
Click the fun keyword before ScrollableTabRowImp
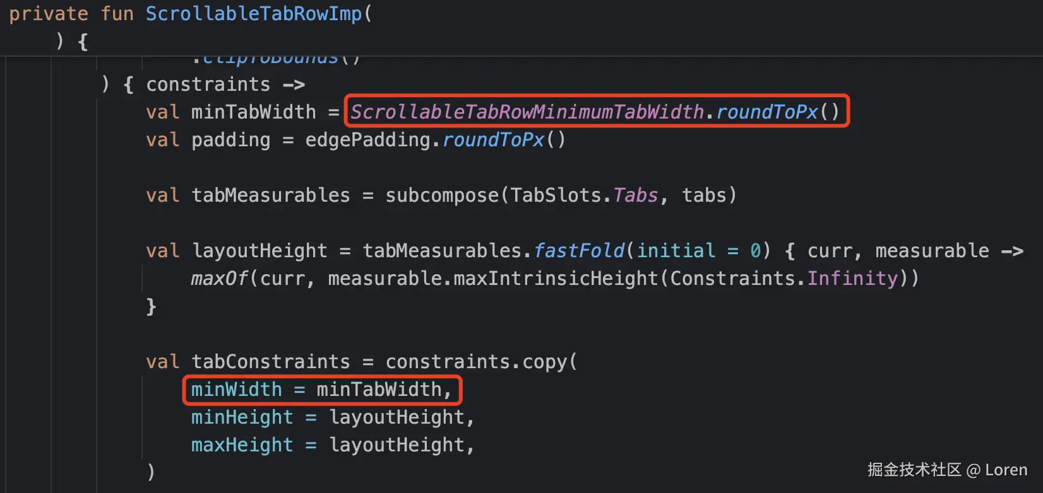click(117, 14)
